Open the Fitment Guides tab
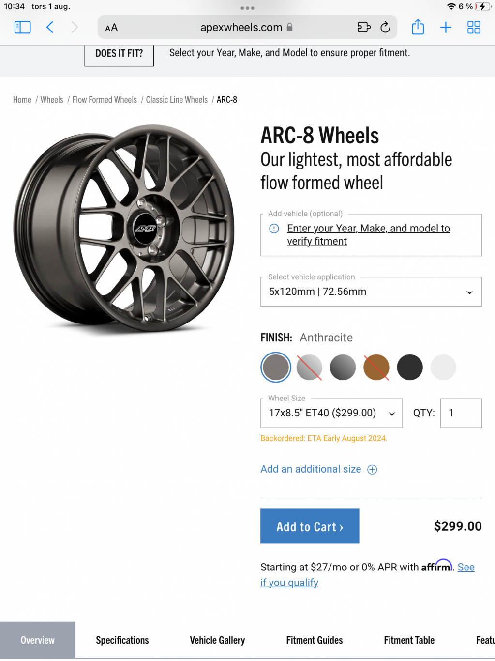Image resolution: width=495 pixels, height=661 pixels. click(315, 640)
